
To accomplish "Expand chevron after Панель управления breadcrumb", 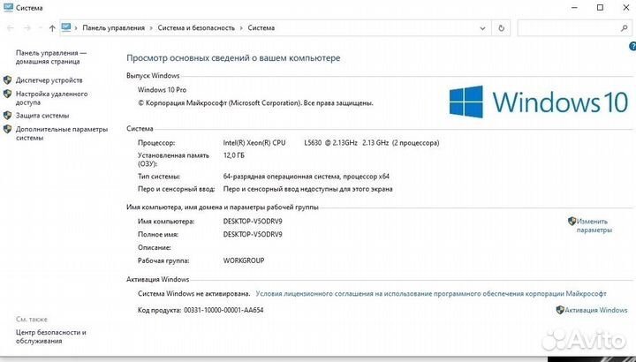I will 151,28.
